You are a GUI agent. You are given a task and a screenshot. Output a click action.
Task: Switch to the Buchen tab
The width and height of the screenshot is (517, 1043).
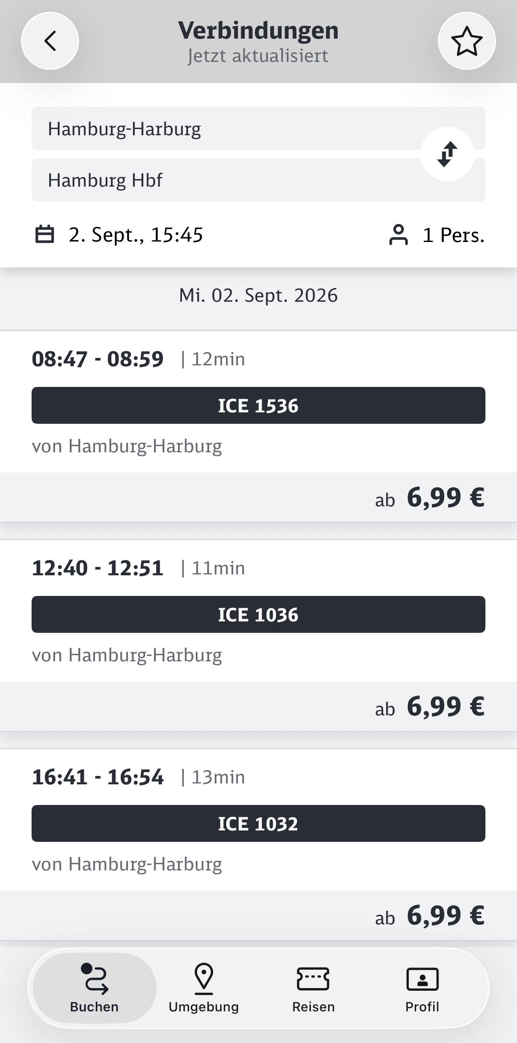(95, 988)
